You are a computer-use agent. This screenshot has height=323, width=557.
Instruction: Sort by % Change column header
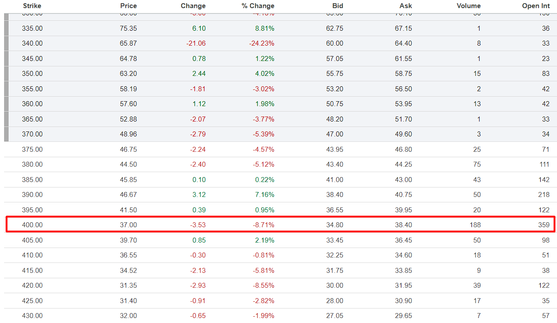(x=258, y=6)
